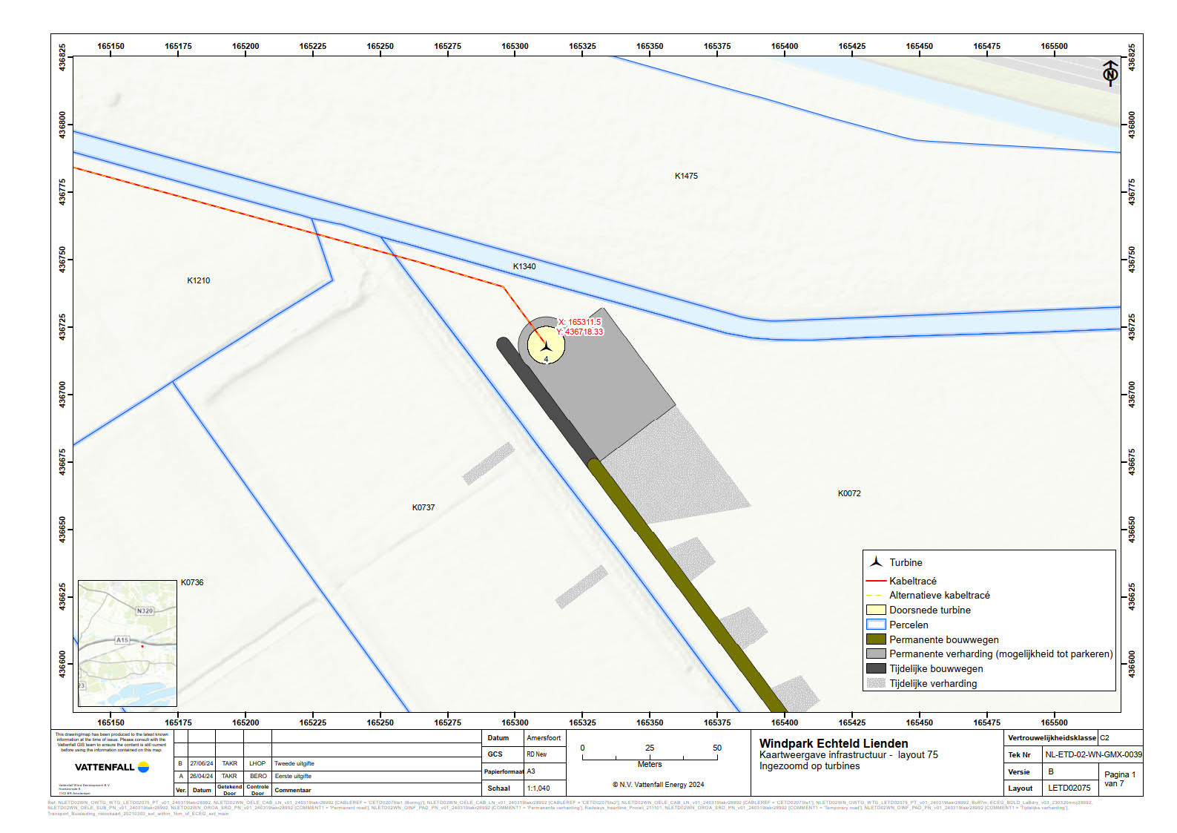Viewport: 1177px width, 833px height.
Task: Click the drawing number NL-ETD-02-WN-GMX-0039
Action: point(1093,754)
